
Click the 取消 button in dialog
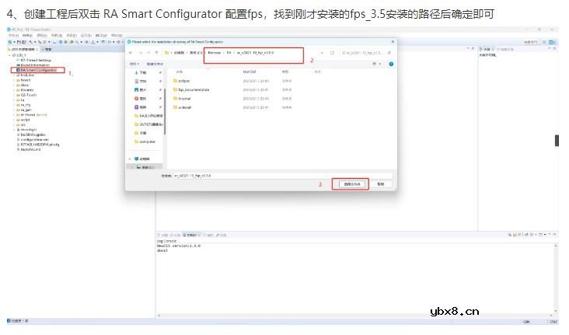(381, 184)
